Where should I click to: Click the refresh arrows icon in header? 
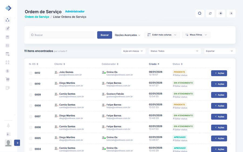pos(210,13)
